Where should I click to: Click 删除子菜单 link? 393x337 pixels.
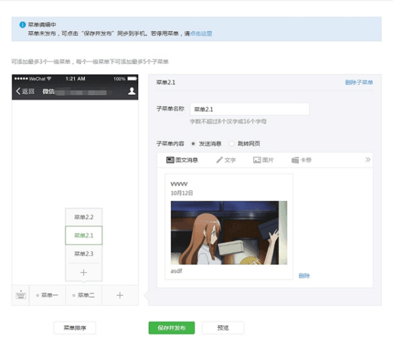(x=359, y=83)
